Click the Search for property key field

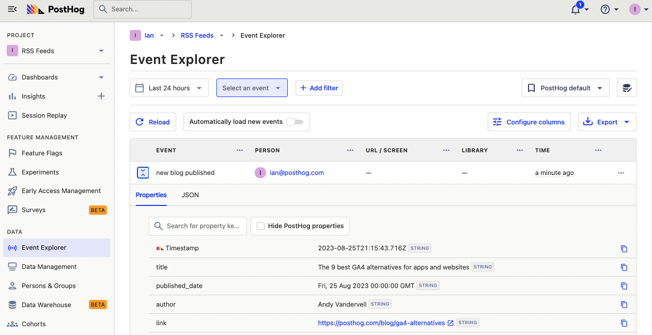[x=203, y=226]
